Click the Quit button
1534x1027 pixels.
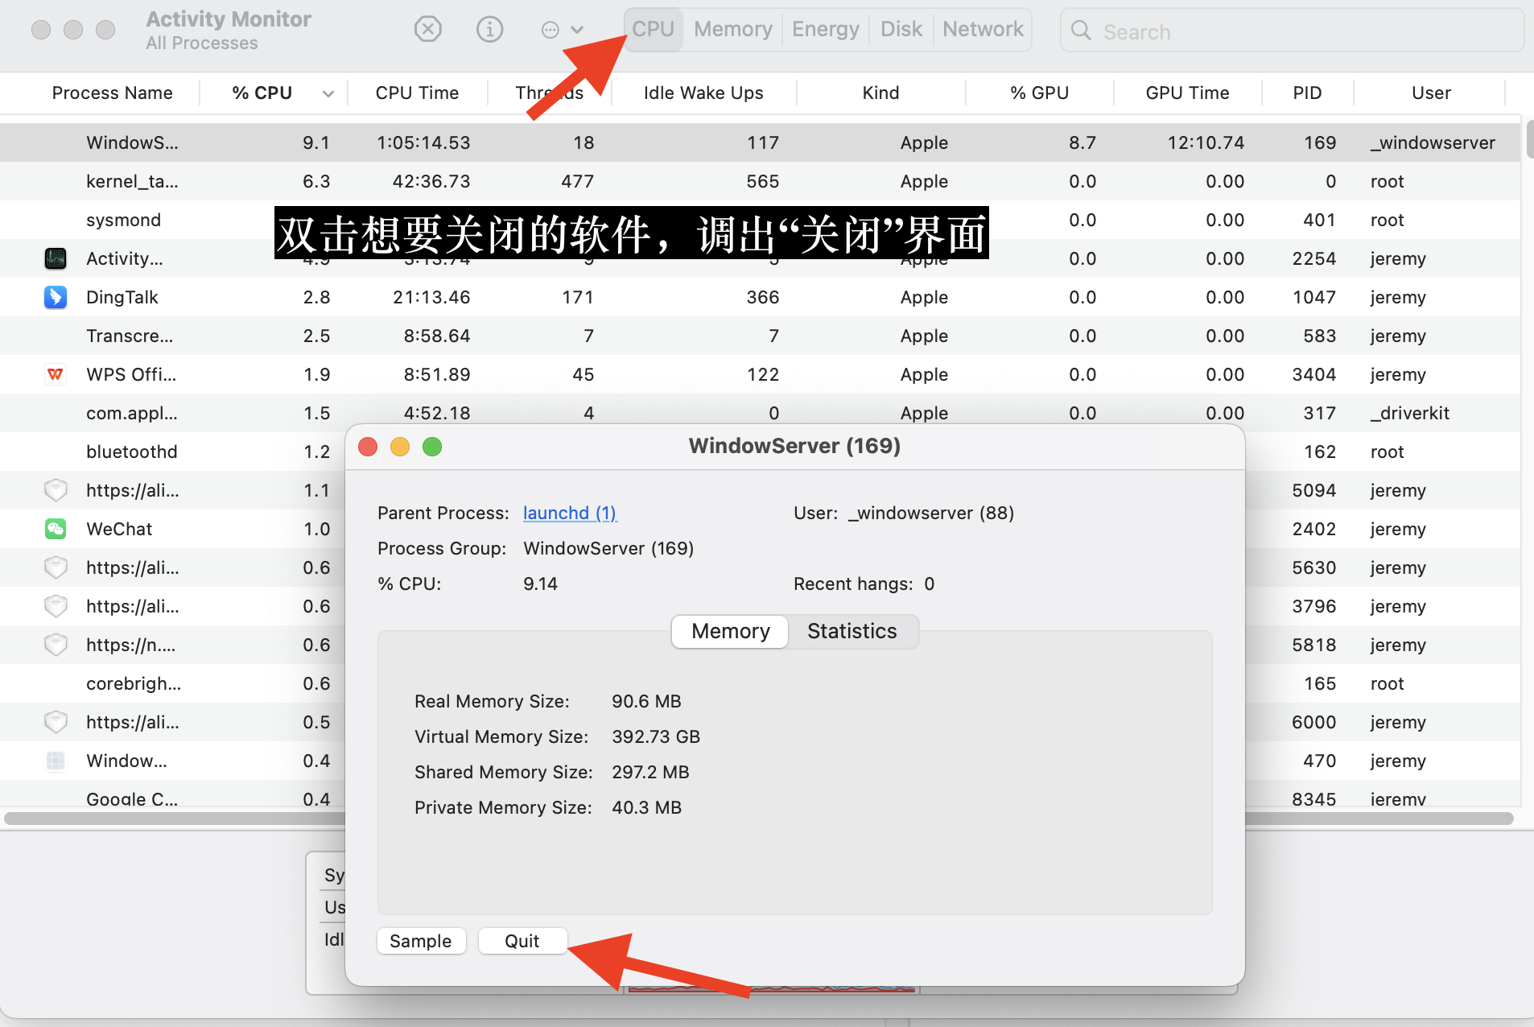pyautogui.click(x=522, y=941)
